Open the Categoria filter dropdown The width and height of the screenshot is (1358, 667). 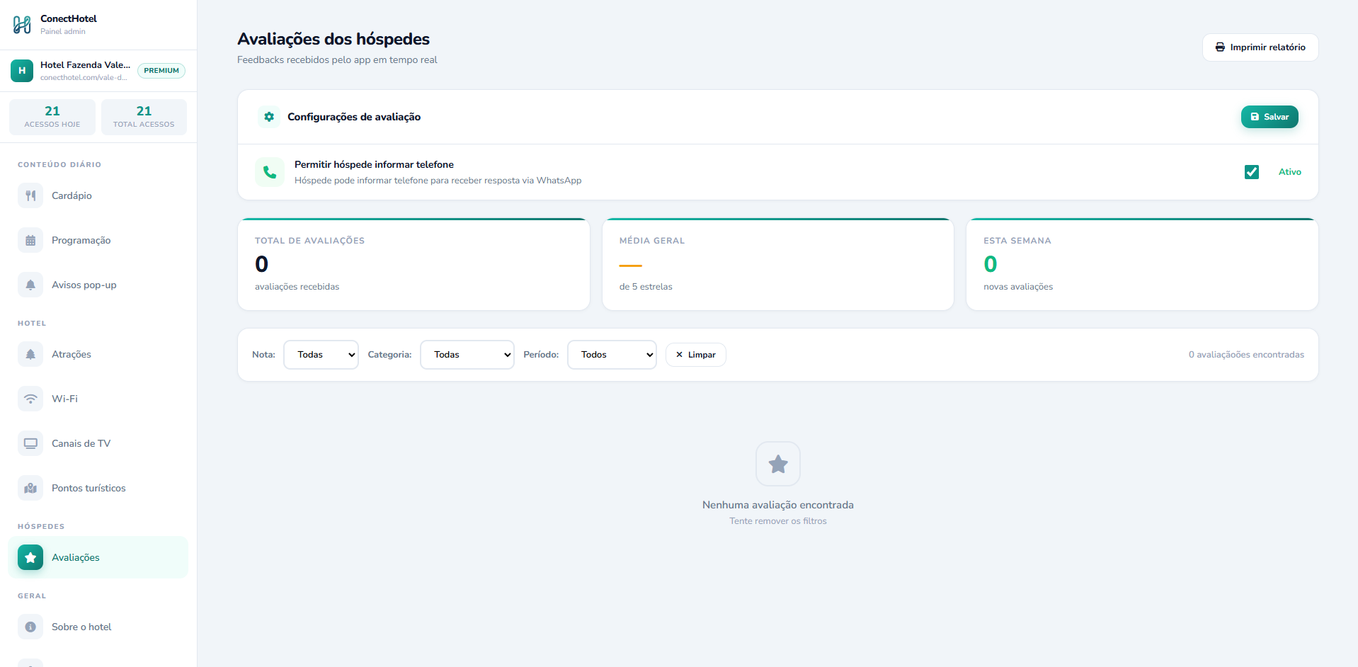coord(467,355)
